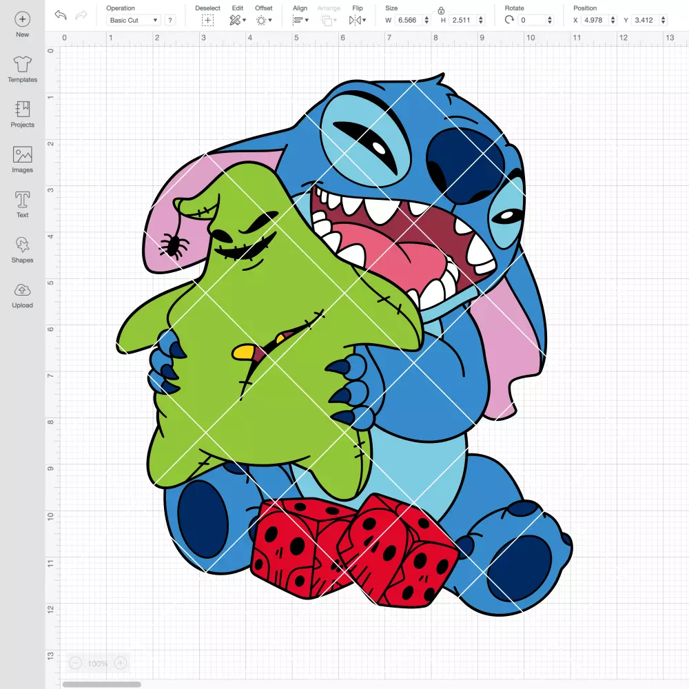Click the Y position field
Screen dimensions: 689x689
pos(645,20)
